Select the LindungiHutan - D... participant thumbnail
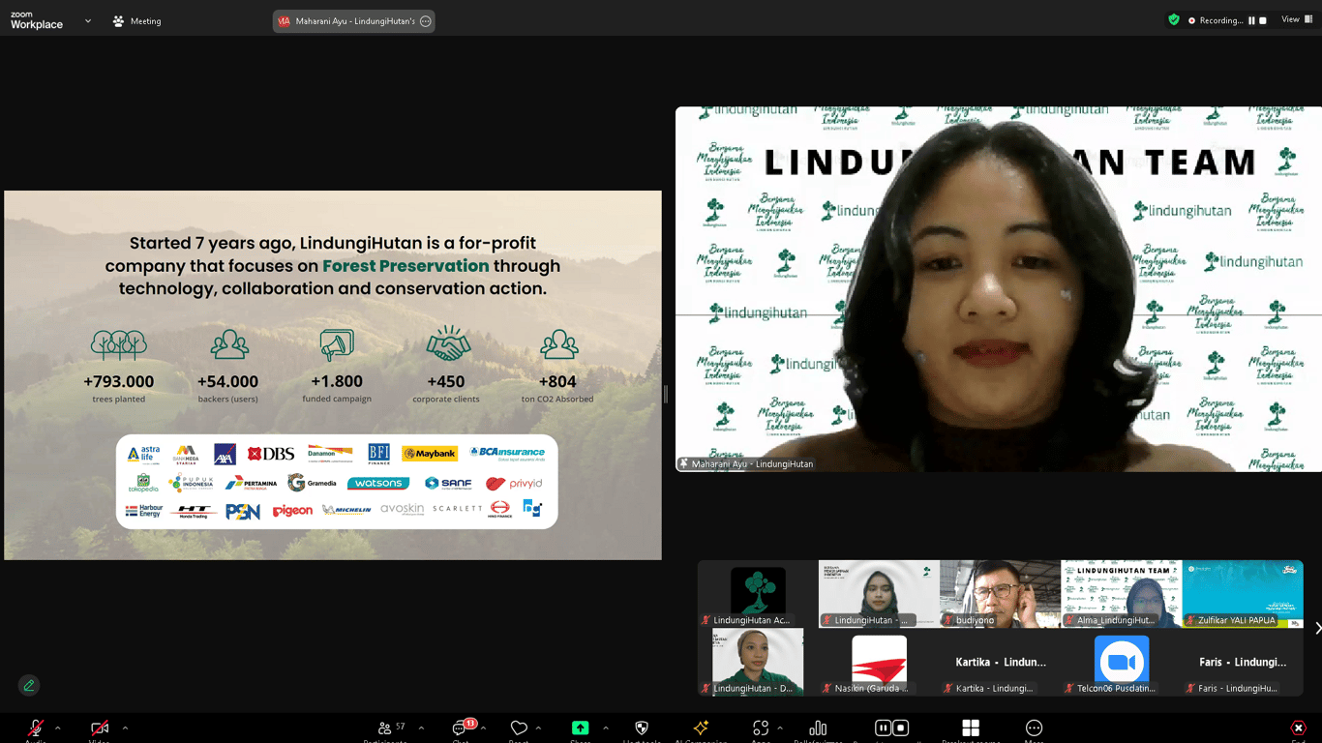Image resolution: width=1322 pixels, height=743 pixels. pos(758,662)
